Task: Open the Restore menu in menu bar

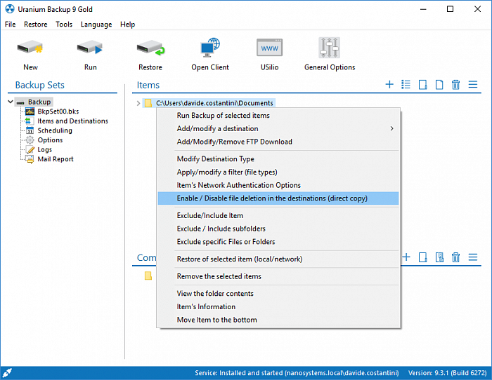Action: [35, 25]
